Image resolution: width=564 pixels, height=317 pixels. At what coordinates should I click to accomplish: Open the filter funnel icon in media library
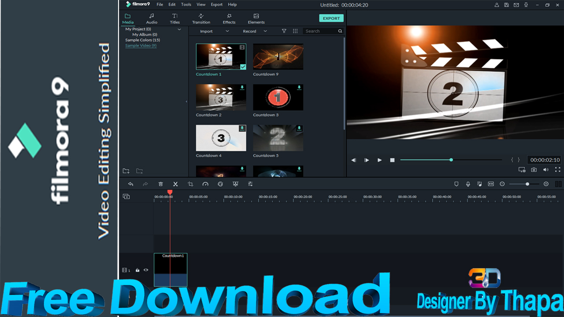284,31
